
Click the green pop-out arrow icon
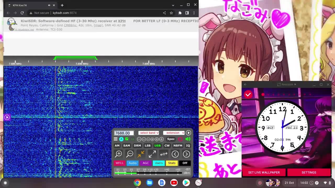click(x=127, y=139)
